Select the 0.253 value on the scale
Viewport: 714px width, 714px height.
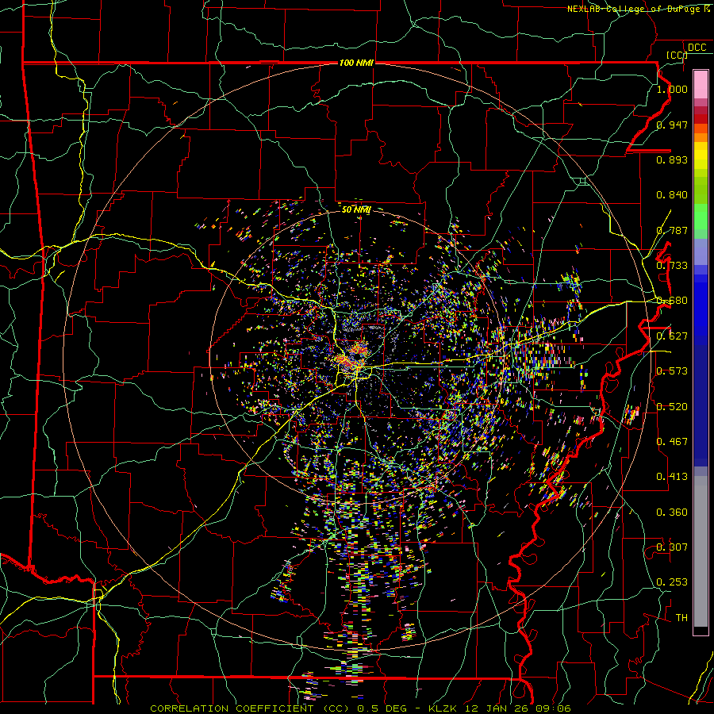click(672, 582)
